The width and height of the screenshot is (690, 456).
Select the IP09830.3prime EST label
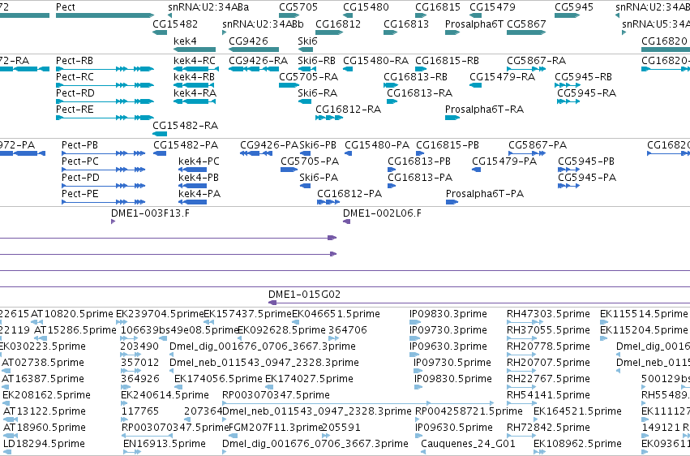[x=448, y=314]
